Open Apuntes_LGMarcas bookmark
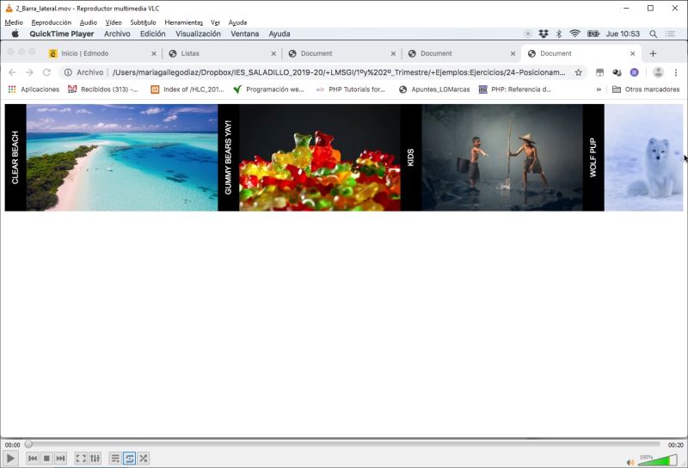The image size is (688, 468). coord(434,89)
